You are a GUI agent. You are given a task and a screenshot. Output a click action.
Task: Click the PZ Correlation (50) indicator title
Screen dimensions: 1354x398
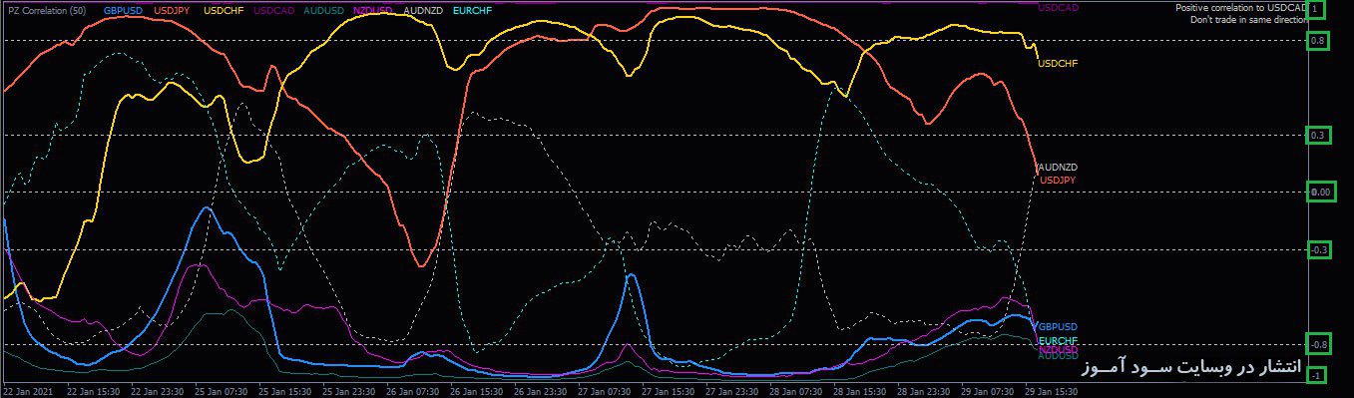click(x=46, y=10)
